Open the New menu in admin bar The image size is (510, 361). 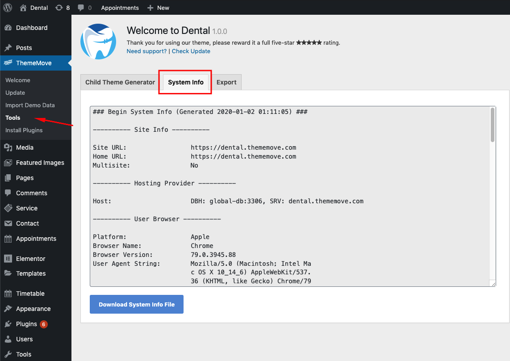click(163, 8)
